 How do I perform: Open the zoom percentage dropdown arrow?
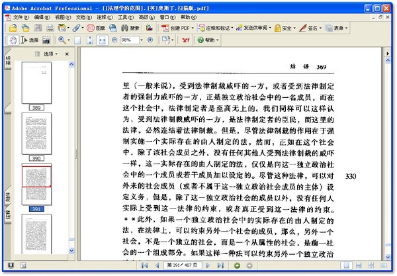pyautogui.click(x=142, y=40)
